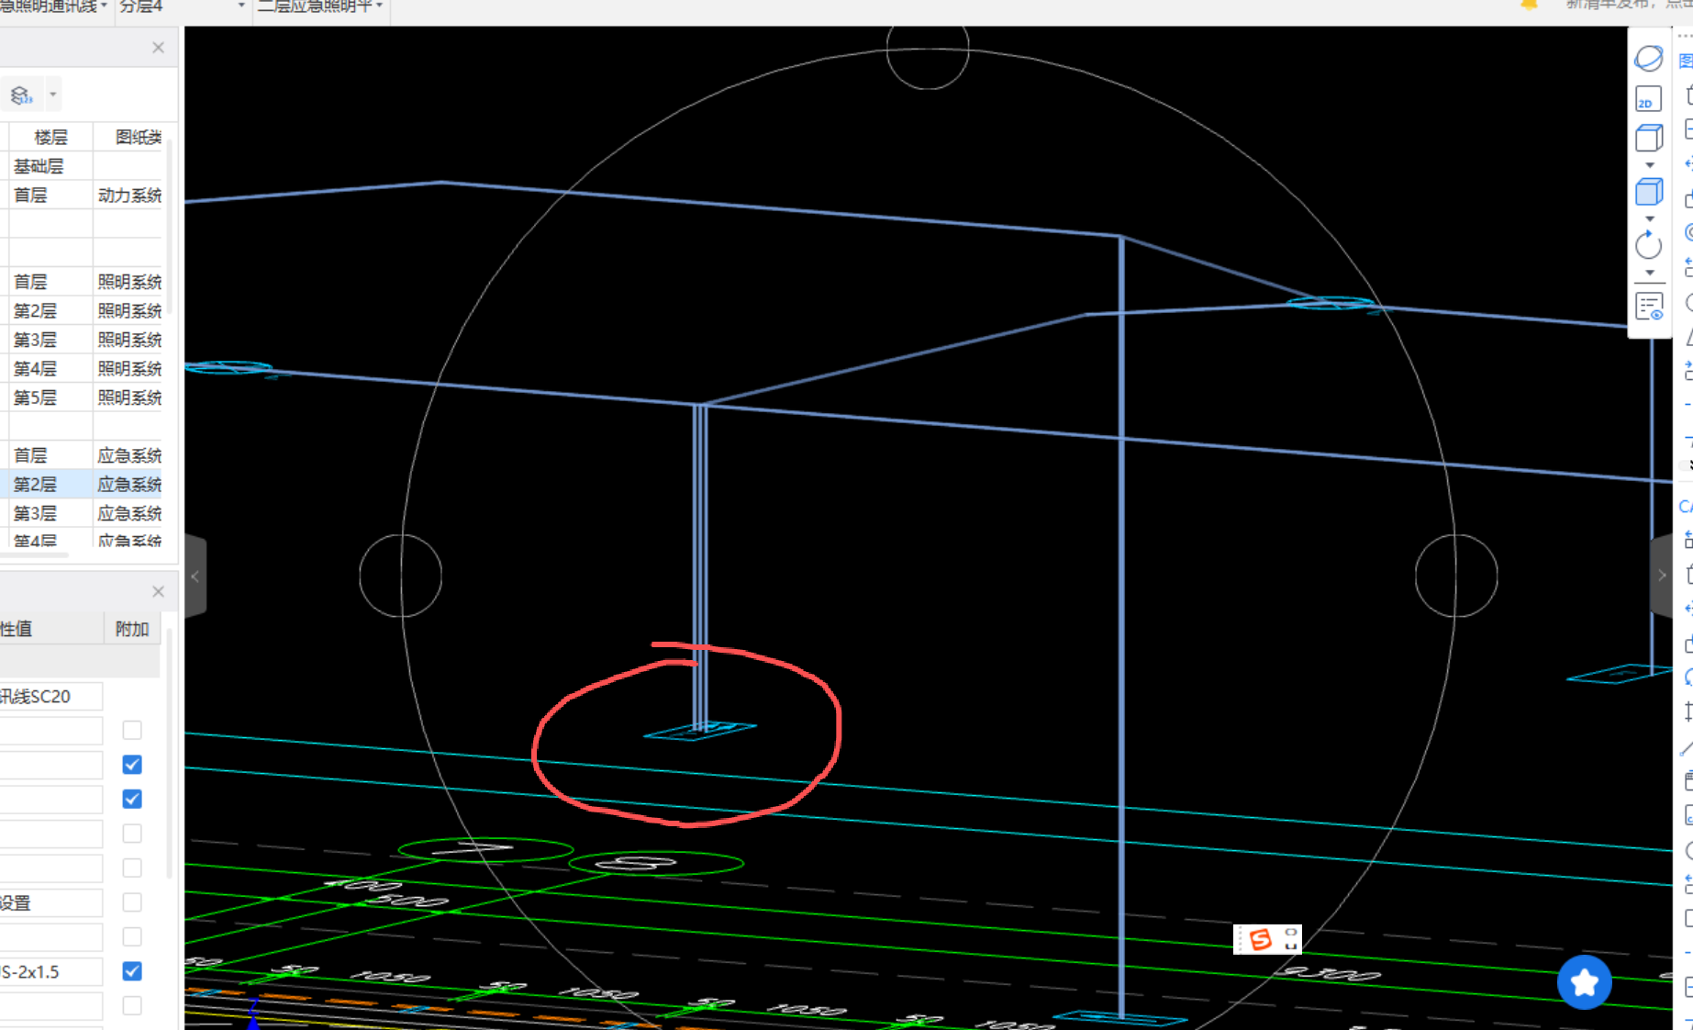The width and height of the screenshot is (1693, 1030).
Task: Open dropdown under rotate view icon
Action: (x=1649, y=273)
